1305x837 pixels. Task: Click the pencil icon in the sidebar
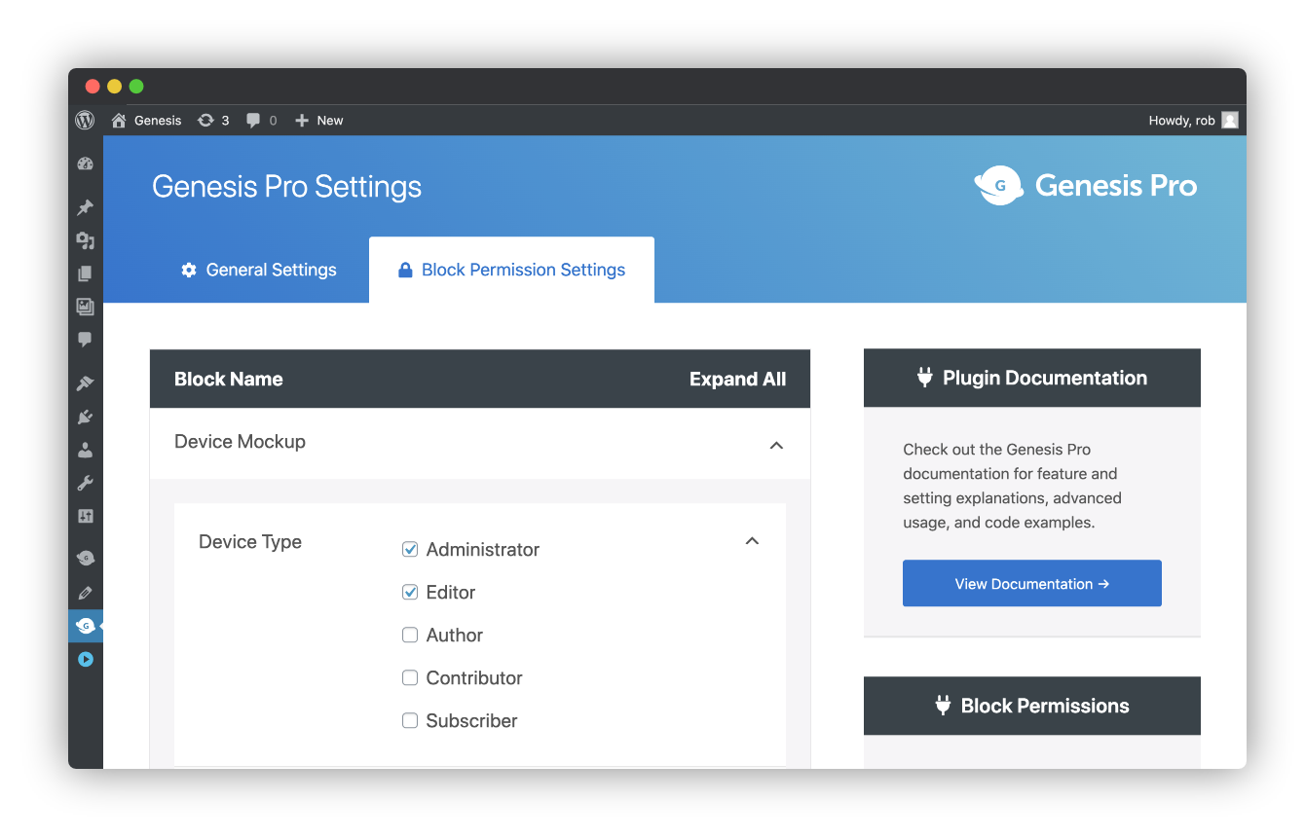[85, 593]
